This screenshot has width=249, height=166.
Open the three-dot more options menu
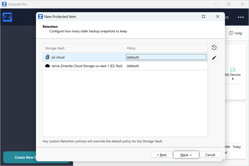tap(241, 17)
